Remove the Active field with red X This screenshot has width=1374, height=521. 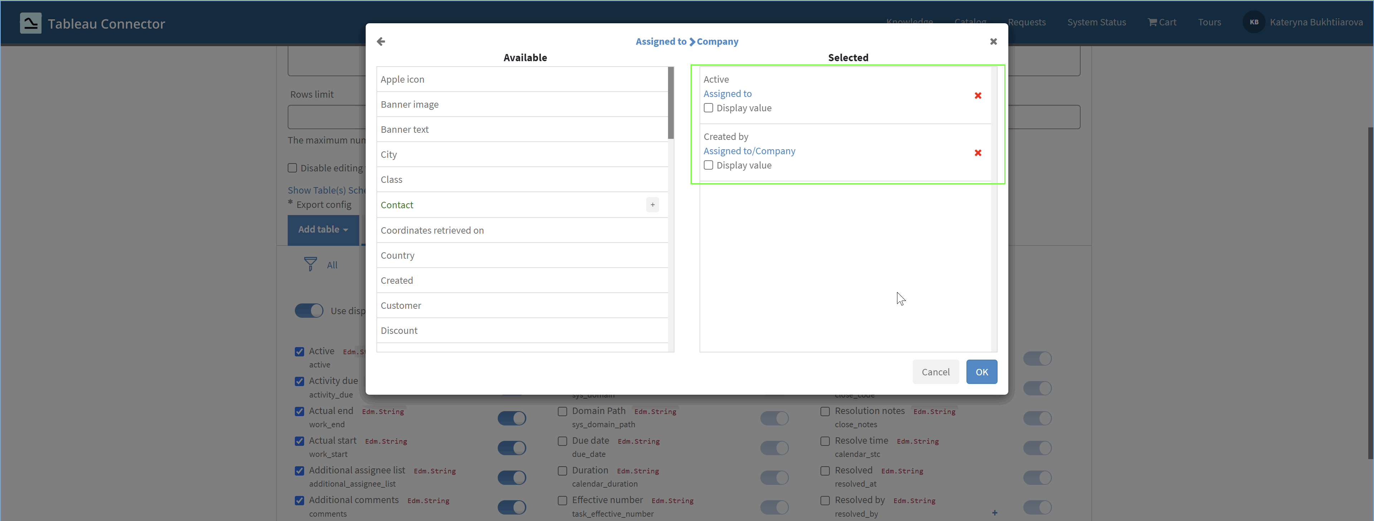(x=978, y=96)
